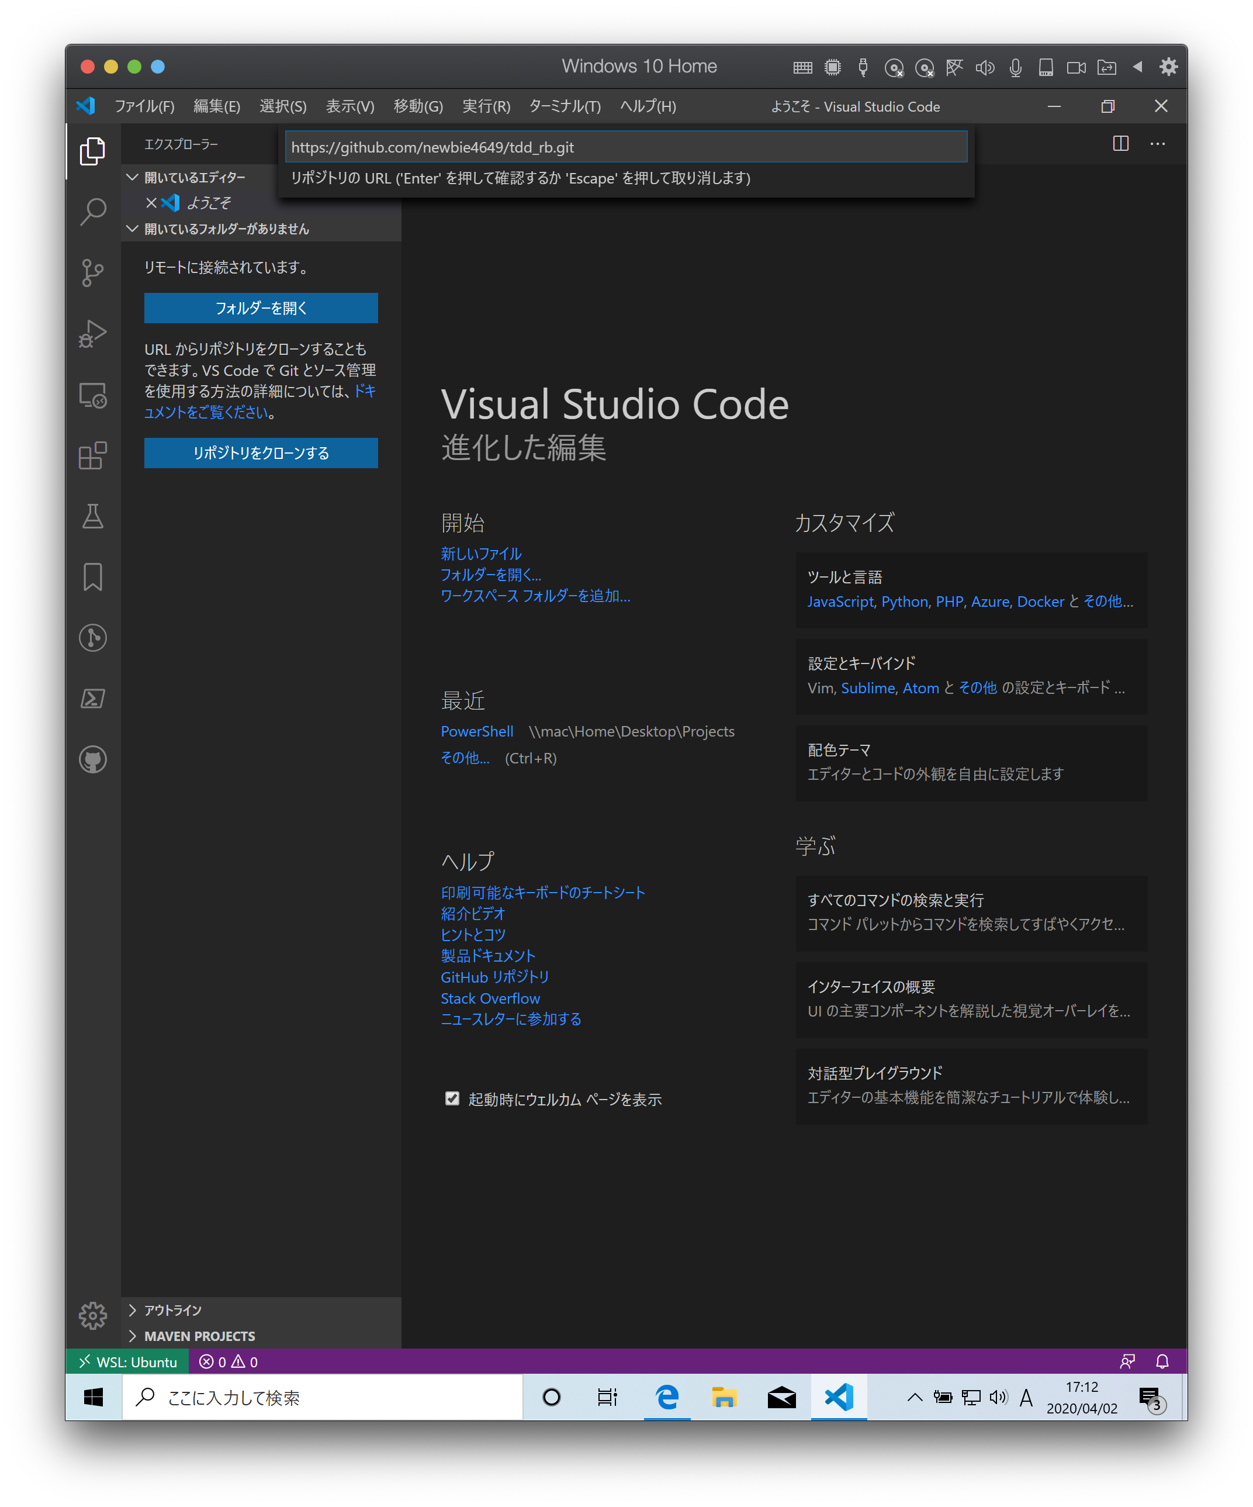
Task: Click the Stack Overflow link
Action: click(490, 998)
